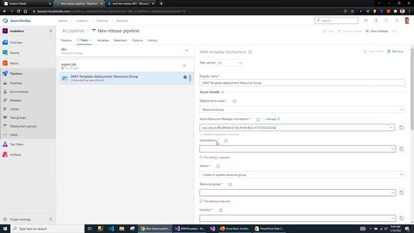414x233 pixels.
Task: Show info for Action field
Action: [218, 166]
